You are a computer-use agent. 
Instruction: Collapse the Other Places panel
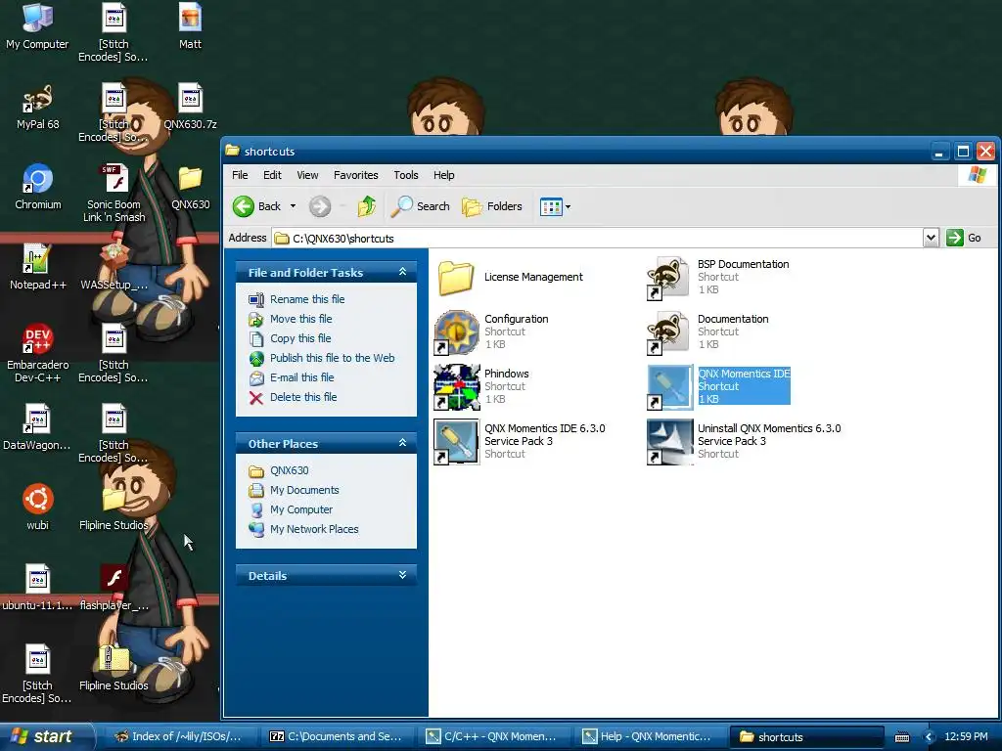click(x=402, y=443)
